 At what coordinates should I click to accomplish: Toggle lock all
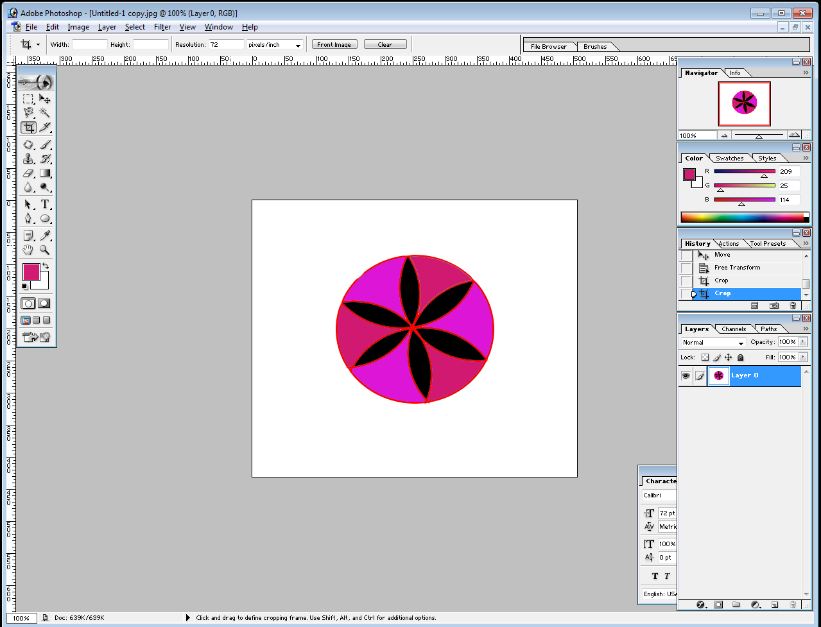pyautogui.click(x=740, y=357)
